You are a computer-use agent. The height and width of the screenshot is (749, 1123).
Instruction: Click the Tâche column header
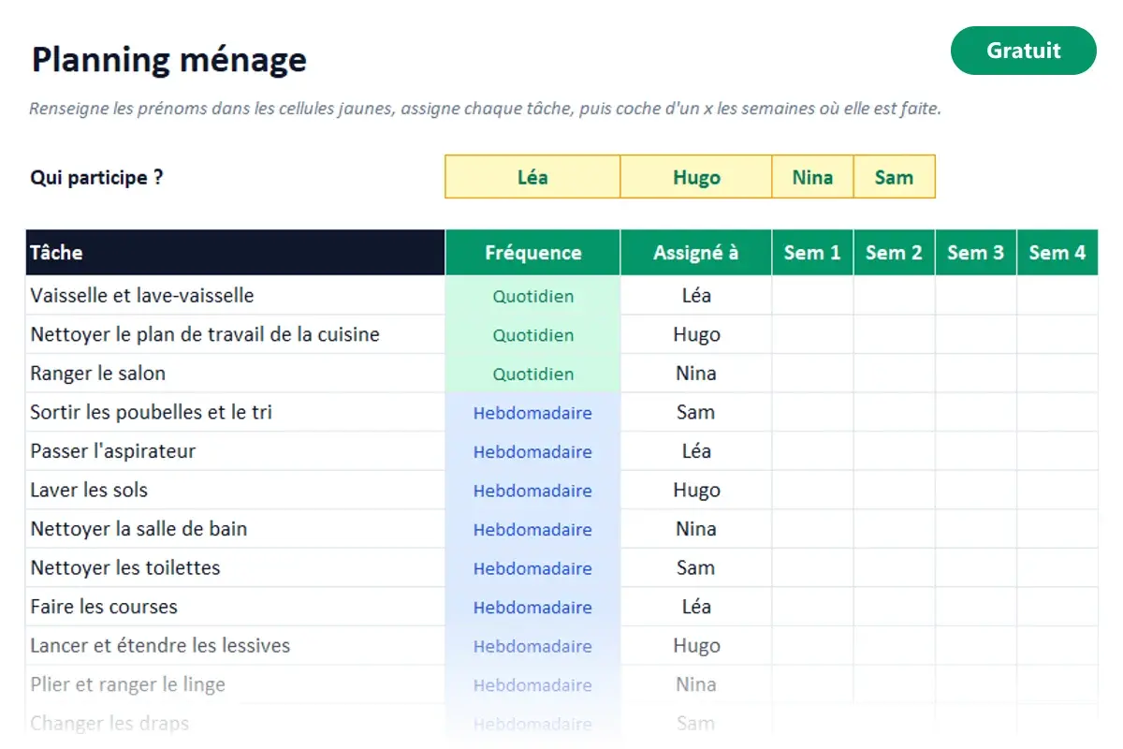tap(235, 253)
